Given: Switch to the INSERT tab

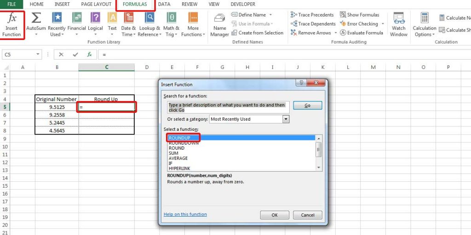Looking at the screenshot, I should pos(62,4).
